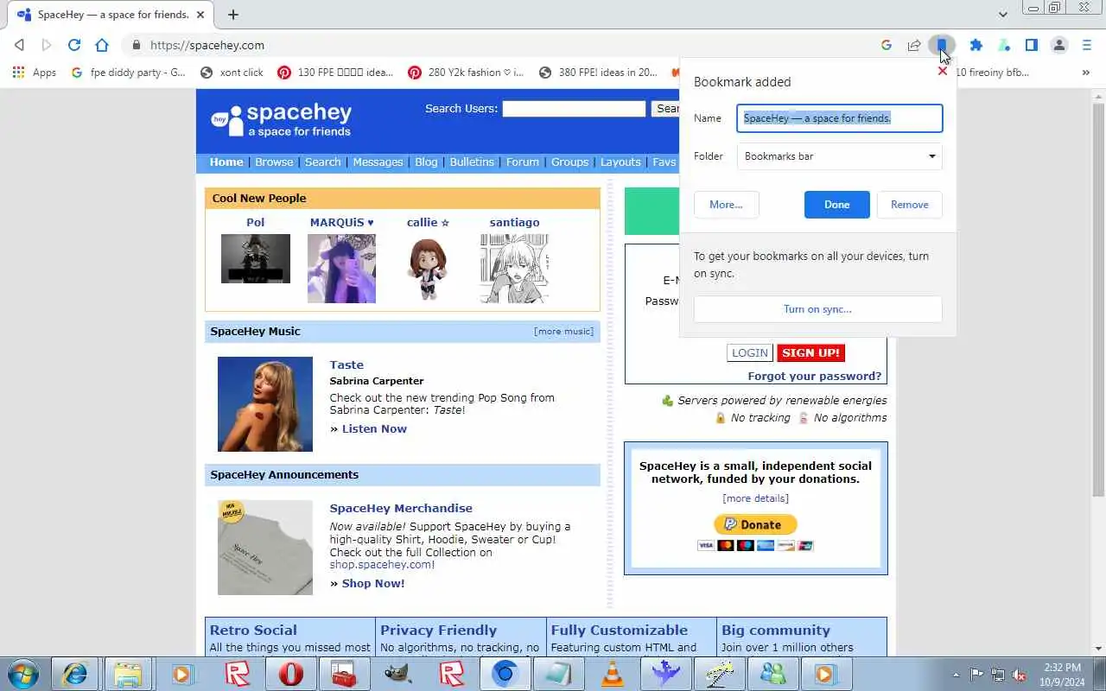Open the Messages nav item

click(x=378, y=162)
